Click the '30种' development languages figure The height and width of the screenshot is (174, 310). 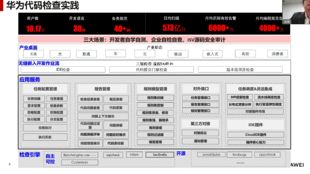pos(79,29)
